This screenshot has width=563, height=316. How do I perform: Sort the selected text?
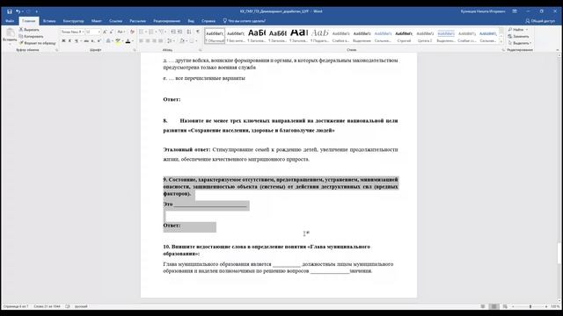coord(189,32)
